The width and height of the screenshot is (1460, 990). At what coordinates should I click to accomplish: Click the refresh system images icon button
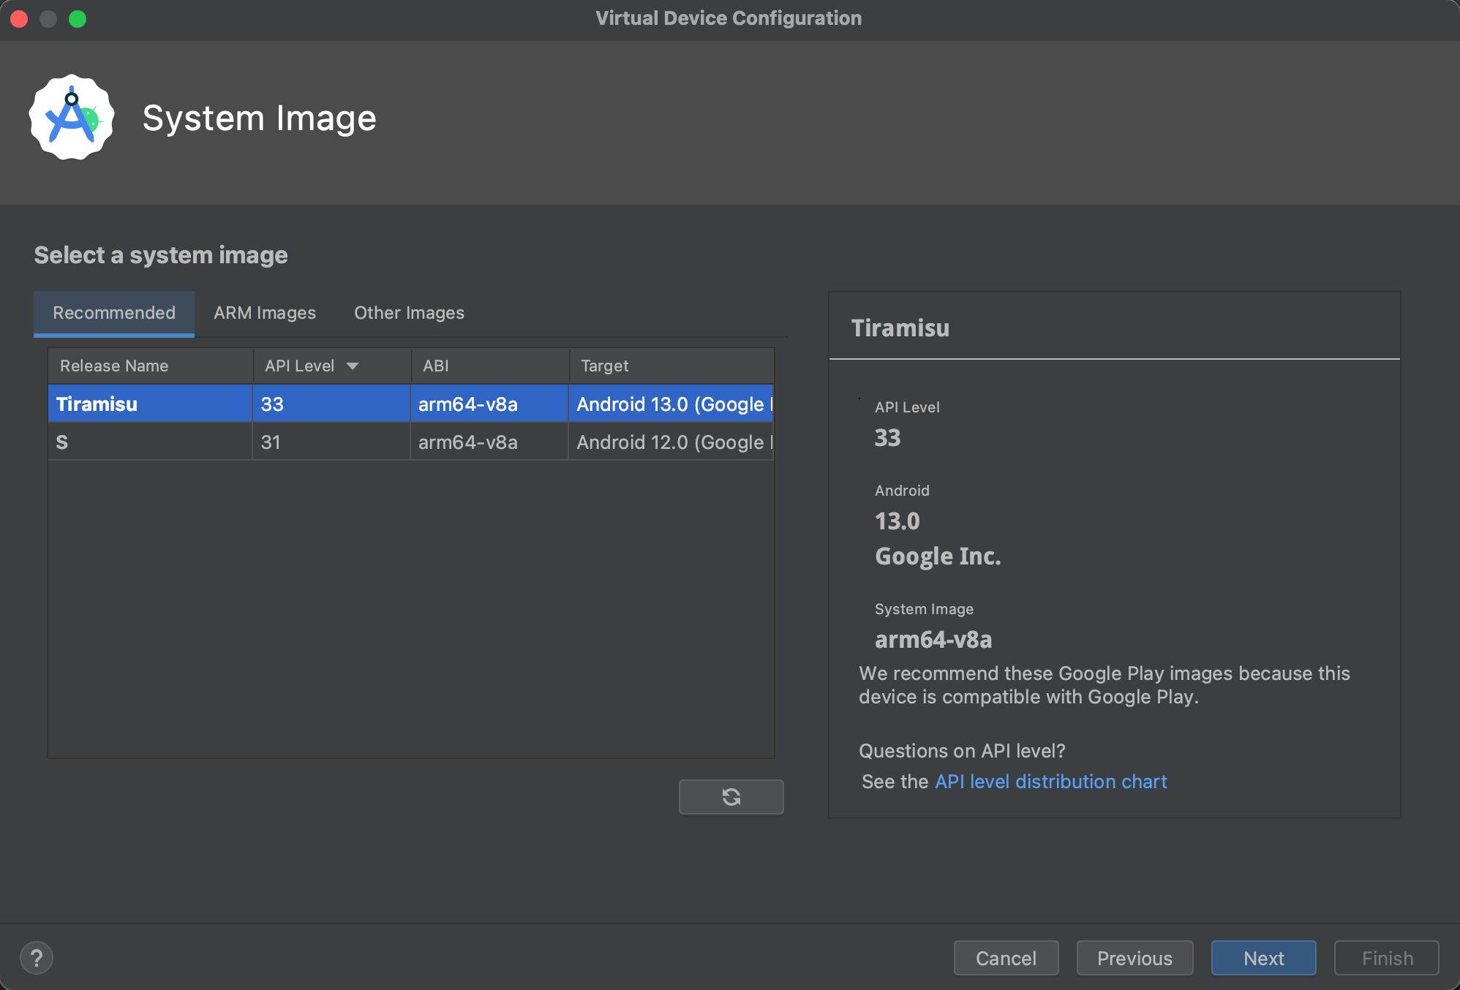[x=731, y=796]
